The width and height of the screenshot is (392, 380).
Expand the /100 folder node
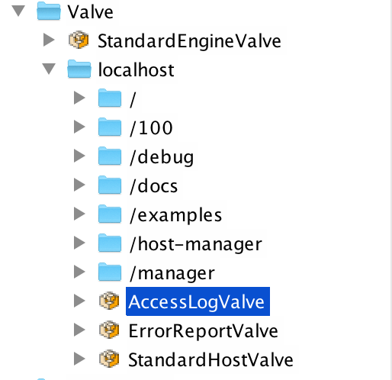(79, 127)
